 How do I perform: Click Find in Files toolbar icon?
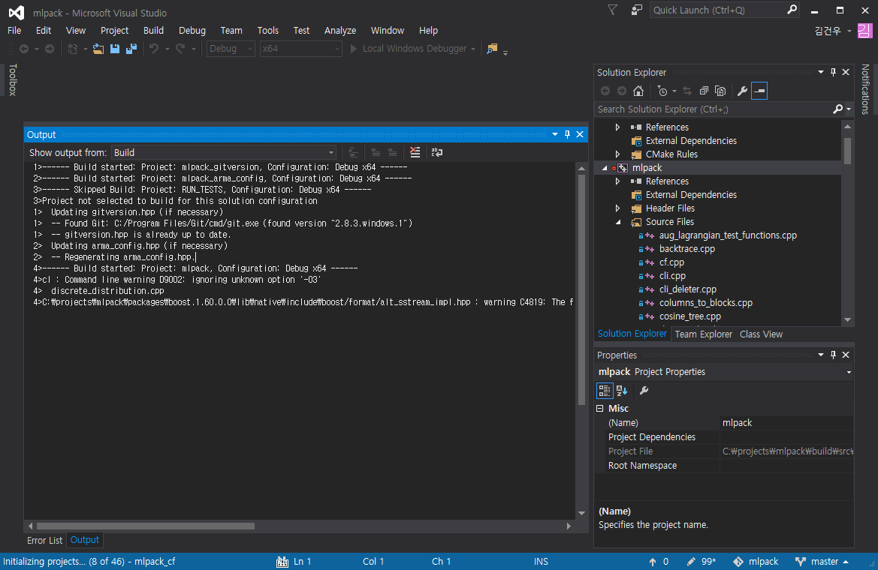[492, 49]
